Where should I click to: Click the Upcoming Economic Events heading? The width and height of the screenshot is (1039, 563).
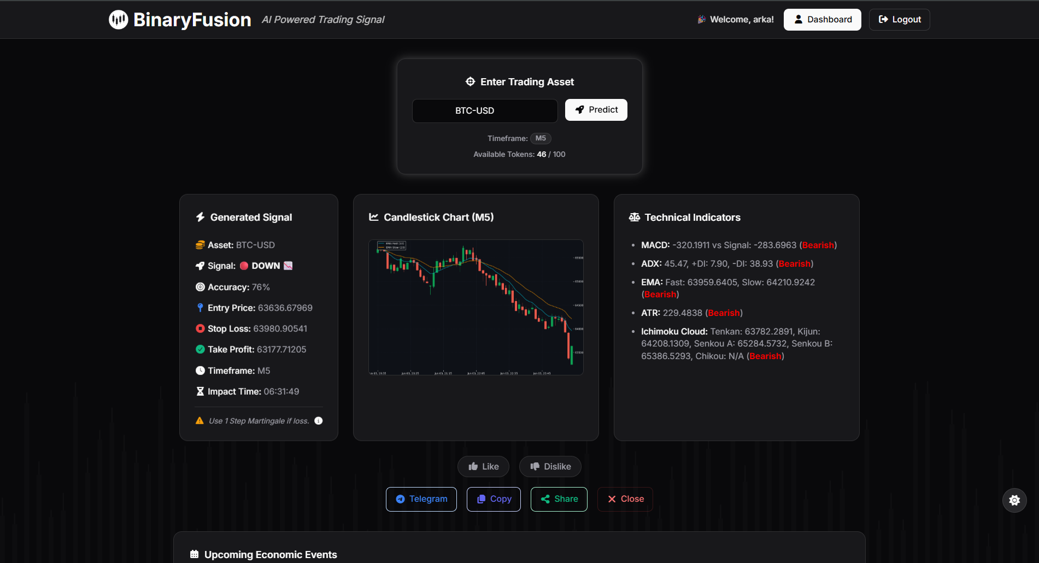(271, 554)
